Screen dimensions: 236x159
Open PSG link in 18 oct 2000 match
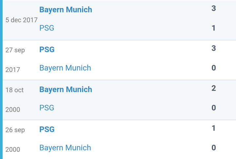(47, 108)
